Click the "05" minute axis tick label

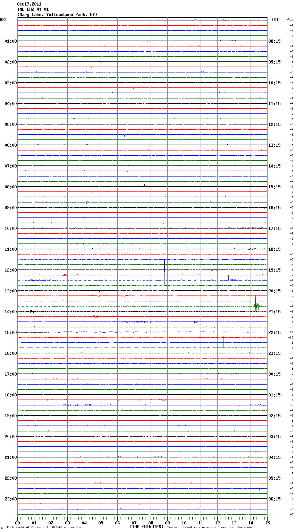tap(101, 523)
